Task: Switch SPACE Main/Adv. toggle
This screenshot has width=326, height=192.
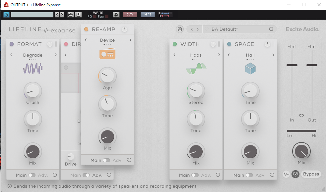Action: click(x=249, y=175)
